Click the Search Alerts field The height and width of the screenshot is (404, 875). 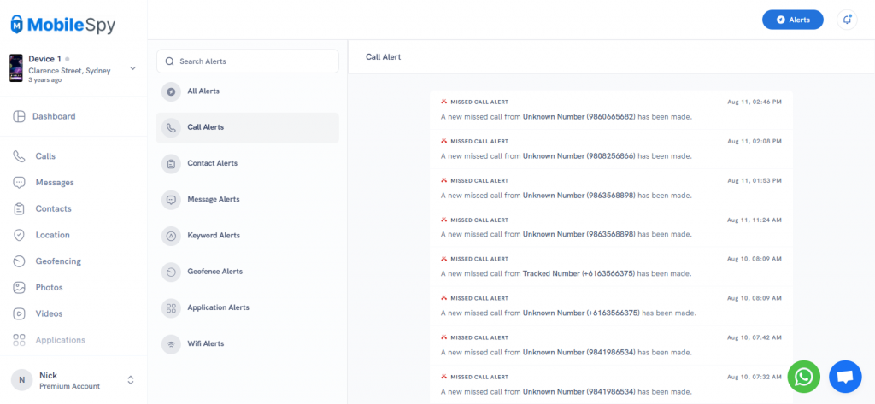(248, 61)
